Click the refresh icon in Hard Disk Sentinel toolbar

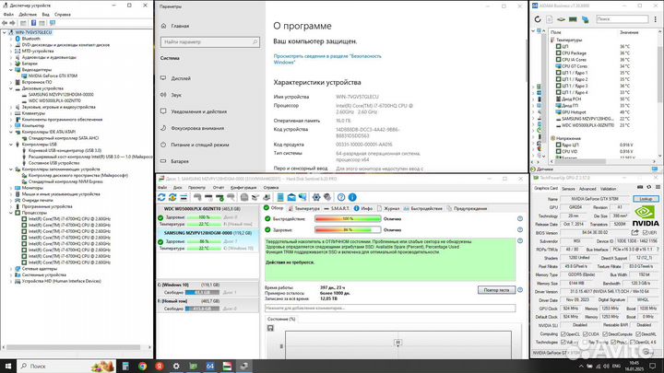point(162,196)
